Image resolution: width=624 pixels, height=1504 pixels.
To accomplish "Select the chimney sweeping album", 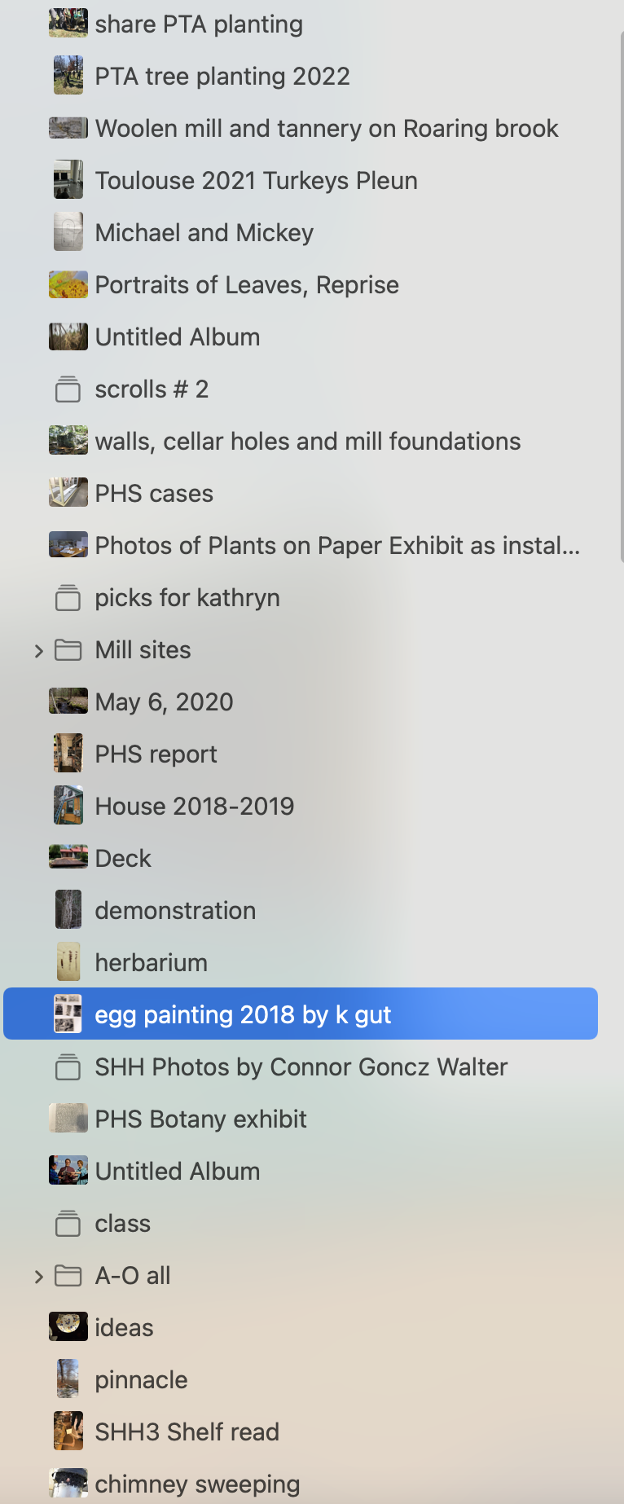I will tap(197, 1484).
